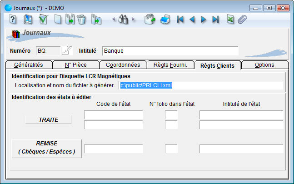Viewport: 294px width, 184px height.
Task: Select the Options tab
Action: pos(264,65)
